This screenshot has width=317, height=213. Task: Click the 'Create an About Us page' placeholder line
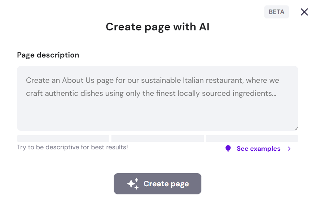pyautogui.click(x=152, y=80)
